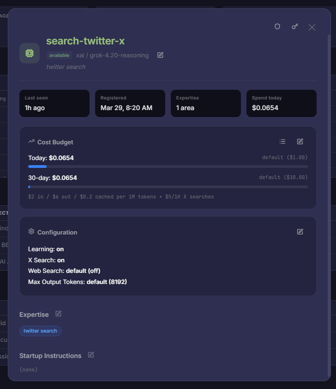Click the X Search on setting
The width and height of the screenshot is (336, 389).
(x=46, y=260)
